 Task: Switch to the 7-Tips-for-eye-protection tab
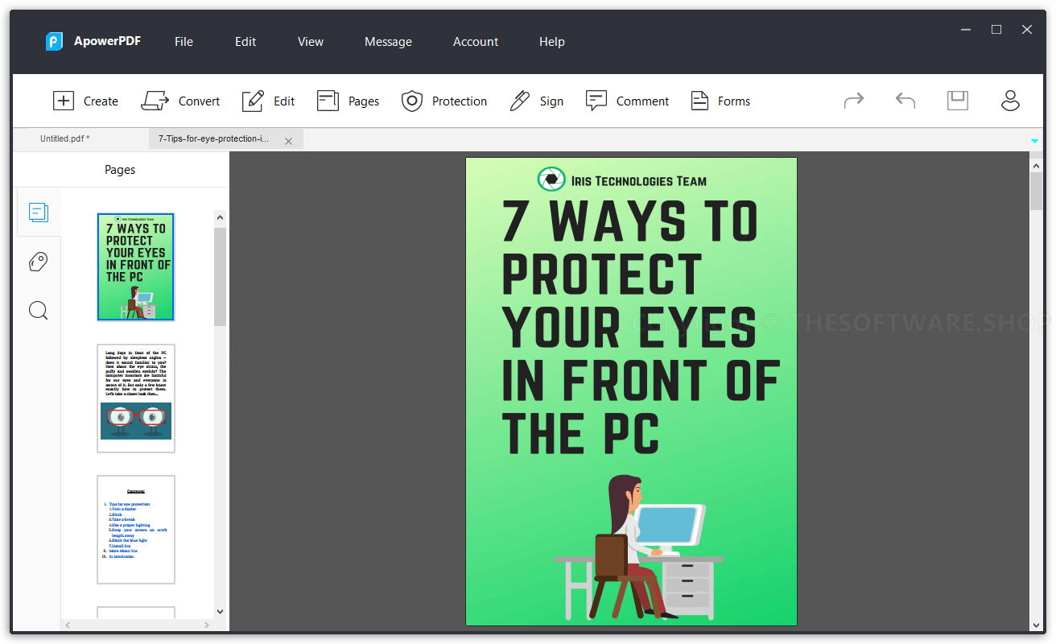coord(214,139)
